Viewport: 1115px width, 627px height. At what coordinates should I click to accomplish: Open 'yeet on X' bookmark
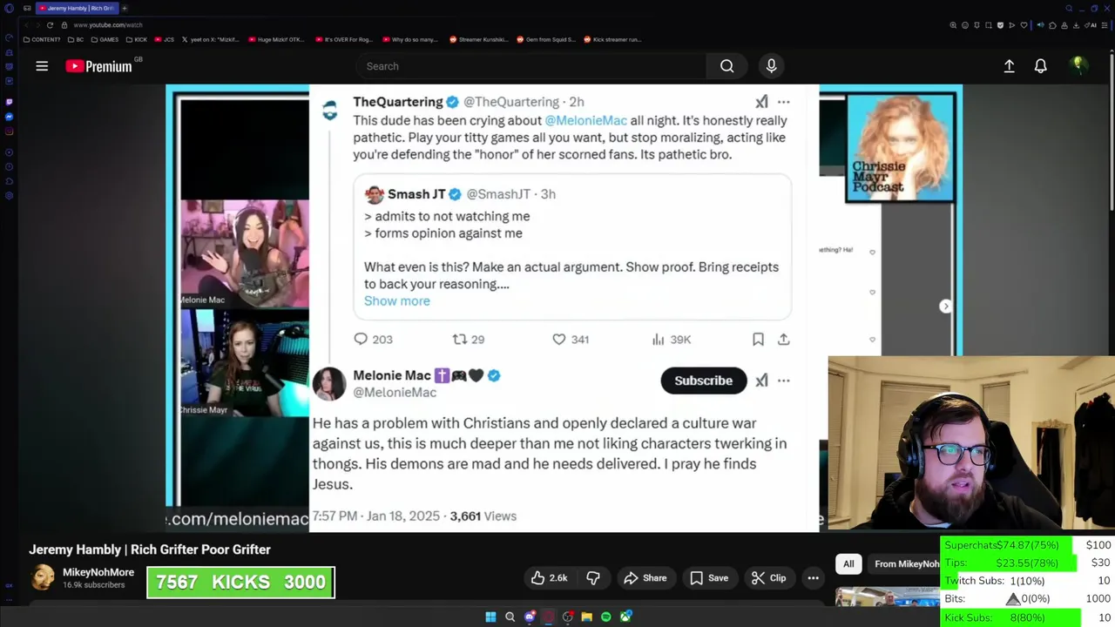coord(211,39)
